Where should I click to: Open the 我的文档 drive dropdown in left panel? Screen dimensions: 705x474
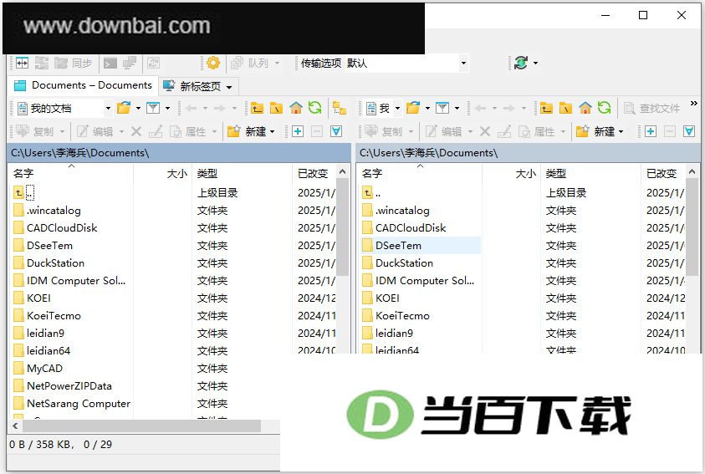(108, 109)
